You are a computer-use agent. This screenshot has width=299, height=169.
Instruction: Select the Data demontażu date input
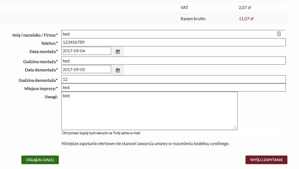click(86, 70)
